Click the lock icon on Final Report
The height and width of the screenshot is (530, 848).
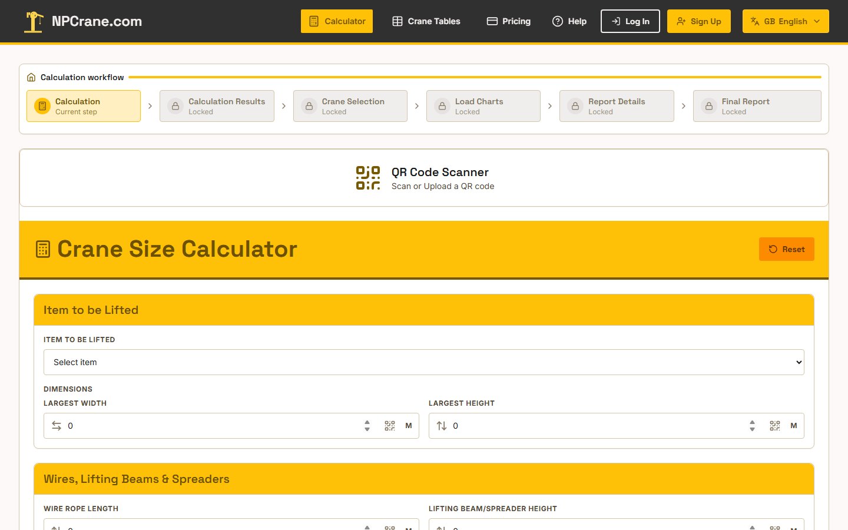709,106
